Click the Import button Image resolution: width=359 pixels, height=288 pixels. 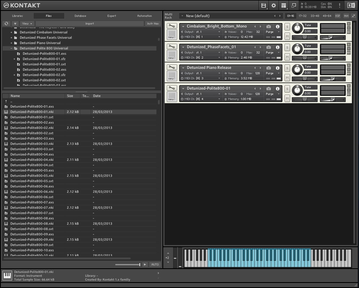(90, 24)
